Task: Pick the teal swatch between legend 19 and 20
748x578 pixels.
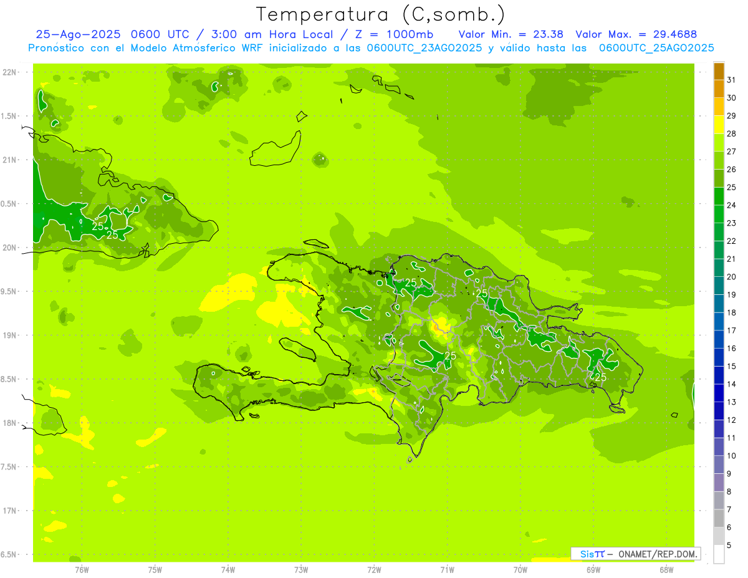Action: pyautogui.click(x=719, y=285)
